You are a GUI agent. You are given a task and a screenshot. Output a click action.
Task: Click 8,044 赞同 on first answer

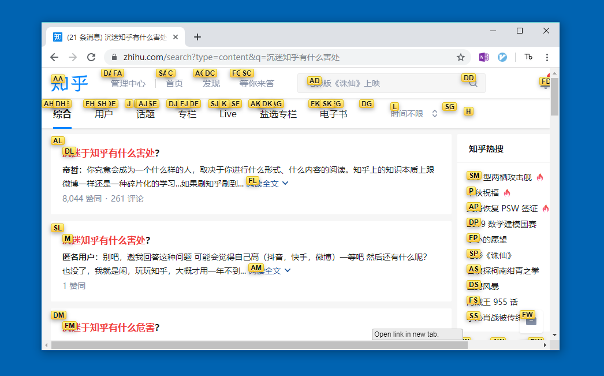[82, 199]
